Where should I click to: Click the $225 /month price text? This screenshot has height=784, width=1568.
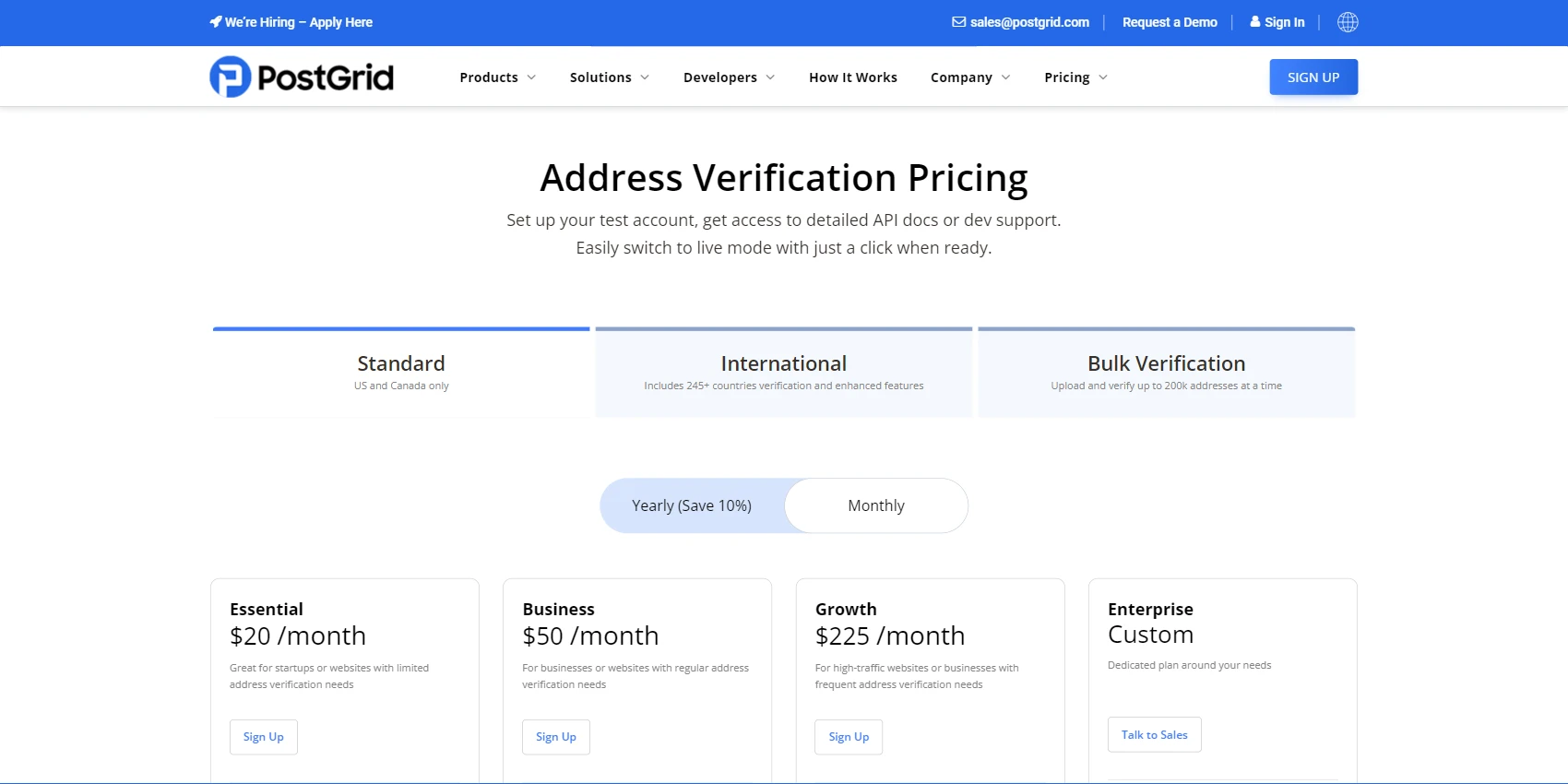(x=890, y=636)
